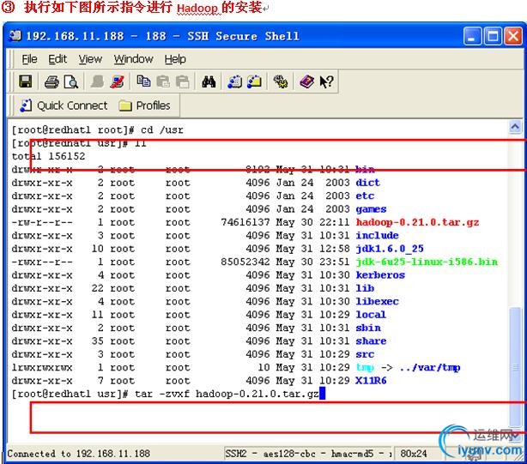Open Print Preview from the toolbar

coord(71,82)
